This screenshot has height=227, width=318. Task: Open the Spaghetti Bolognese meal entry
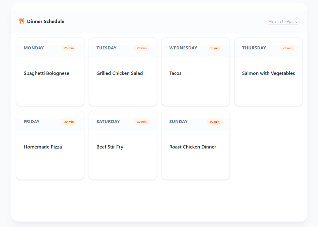click(x=46, y=73)
